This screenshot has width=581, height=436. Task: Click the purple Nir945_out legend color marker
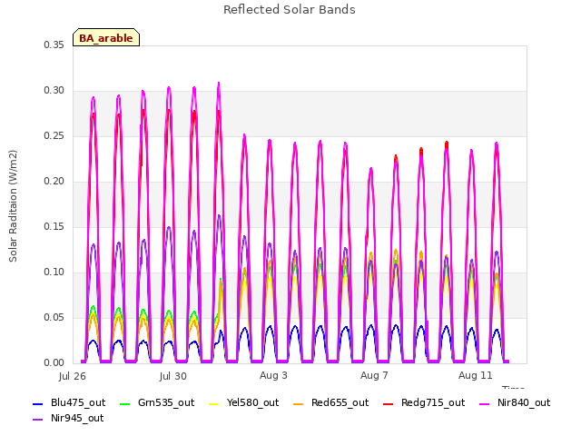pos(38,420)
